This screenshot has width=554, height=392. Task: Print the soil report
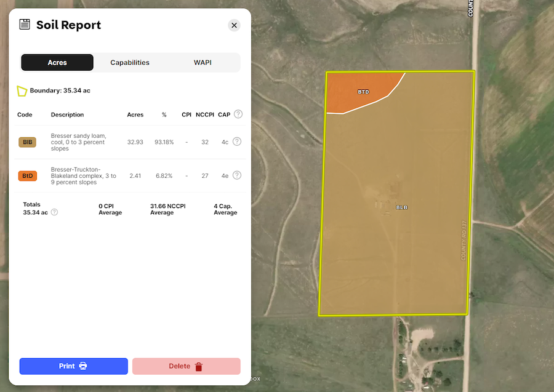coord(73,366)
